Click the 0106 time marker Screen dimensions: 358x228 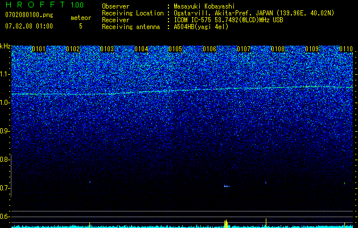[209, 49]
